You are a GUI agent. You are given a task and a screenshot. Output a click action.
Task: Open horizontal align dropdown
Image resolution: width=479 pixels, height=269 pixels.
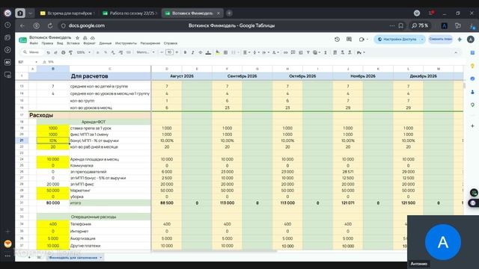click(246, 52)
